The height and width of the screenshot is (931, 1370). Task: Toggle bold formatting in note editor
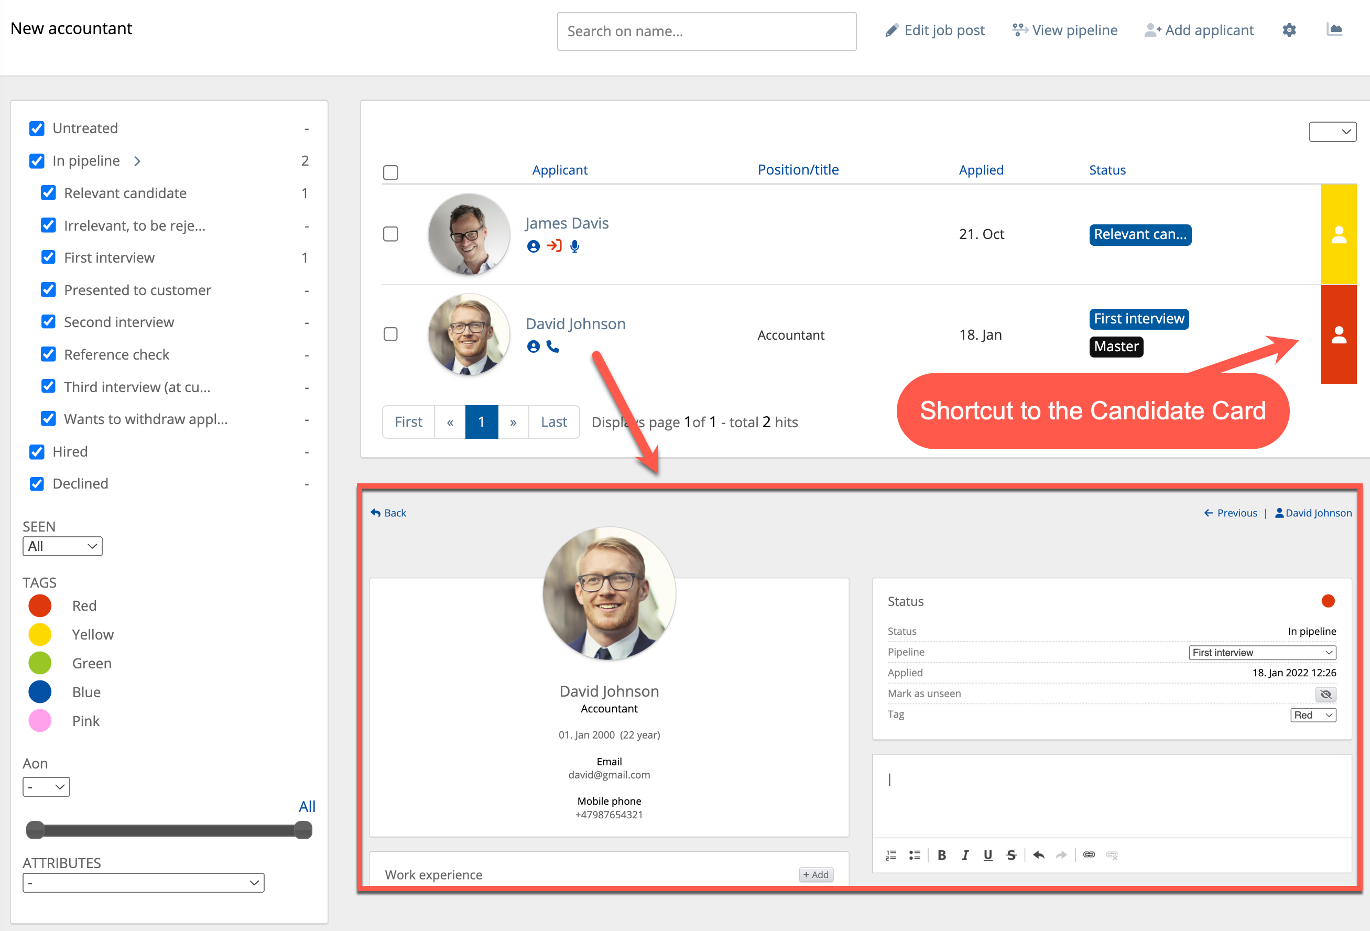click(x=942, y=855)
